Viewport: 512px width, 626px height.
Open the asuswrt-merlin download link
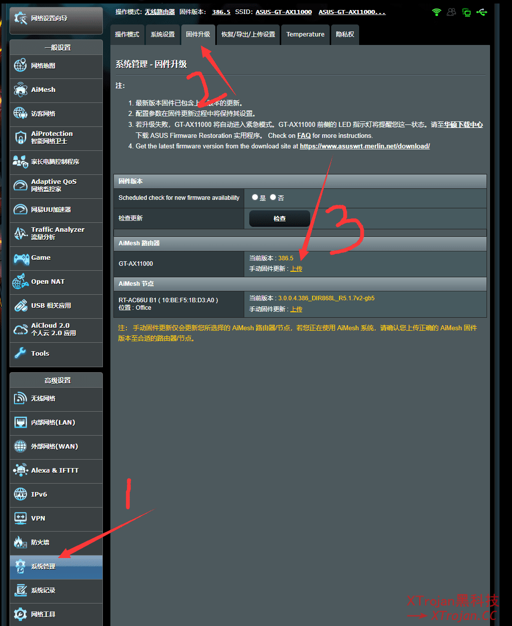pos(365,146)
